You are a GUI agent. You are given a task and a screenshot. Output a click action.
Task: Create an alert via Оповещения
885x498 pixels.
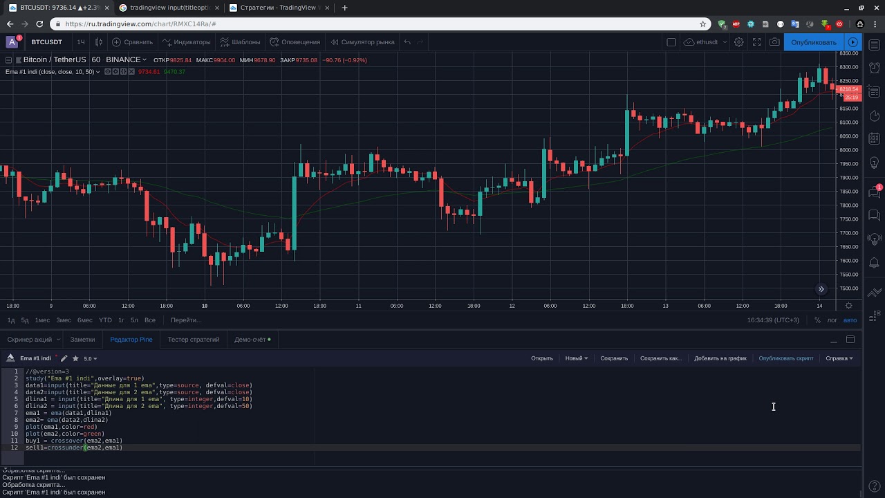pos(295,42)
